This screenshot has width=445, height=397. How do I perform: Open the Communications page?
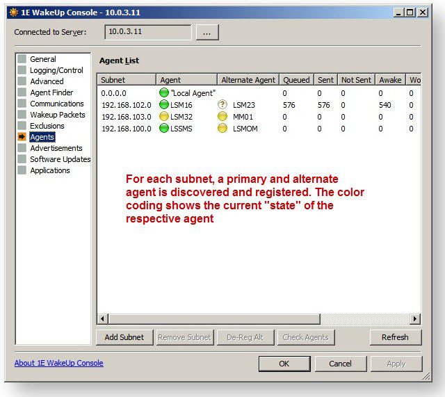click(x=57, y=104)
